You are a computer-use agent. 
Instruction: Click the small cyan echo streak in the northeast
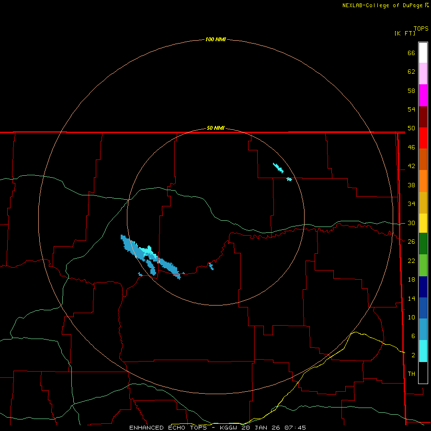coord(278,168)
